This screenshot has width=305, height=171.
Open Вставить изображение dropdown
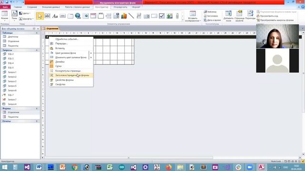[x=193, y=16]
